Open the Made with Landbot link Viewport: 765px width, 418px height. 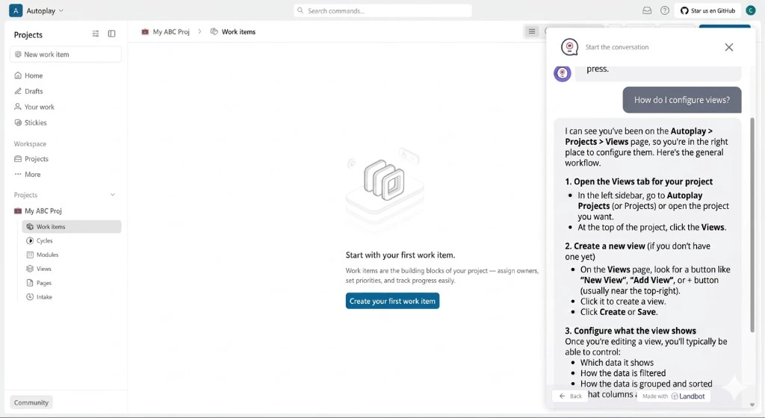click(674, 396)
